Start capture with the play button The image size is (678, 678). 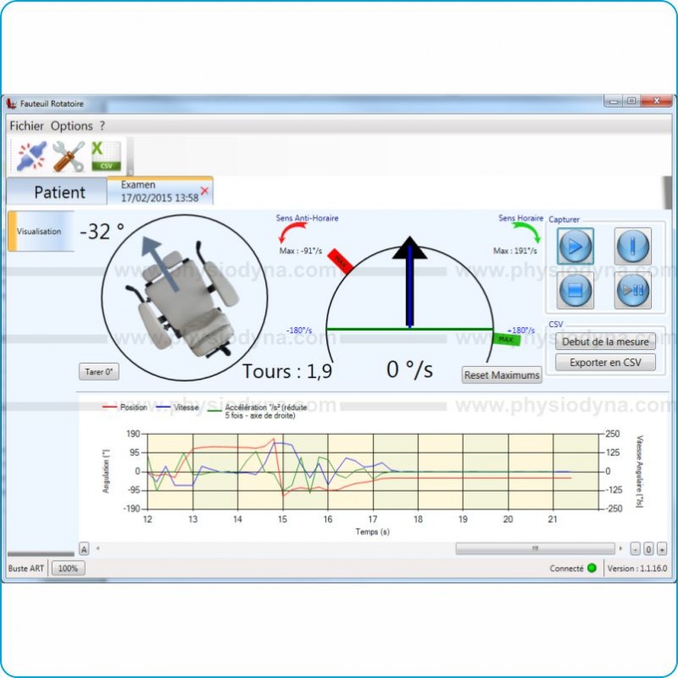[x=576, y=247]
